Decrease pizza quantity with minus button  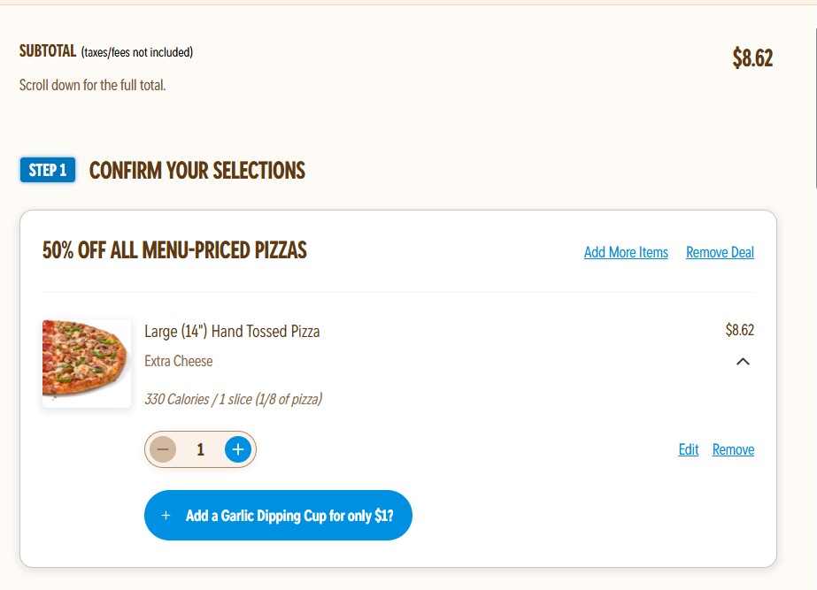[163, 449]
